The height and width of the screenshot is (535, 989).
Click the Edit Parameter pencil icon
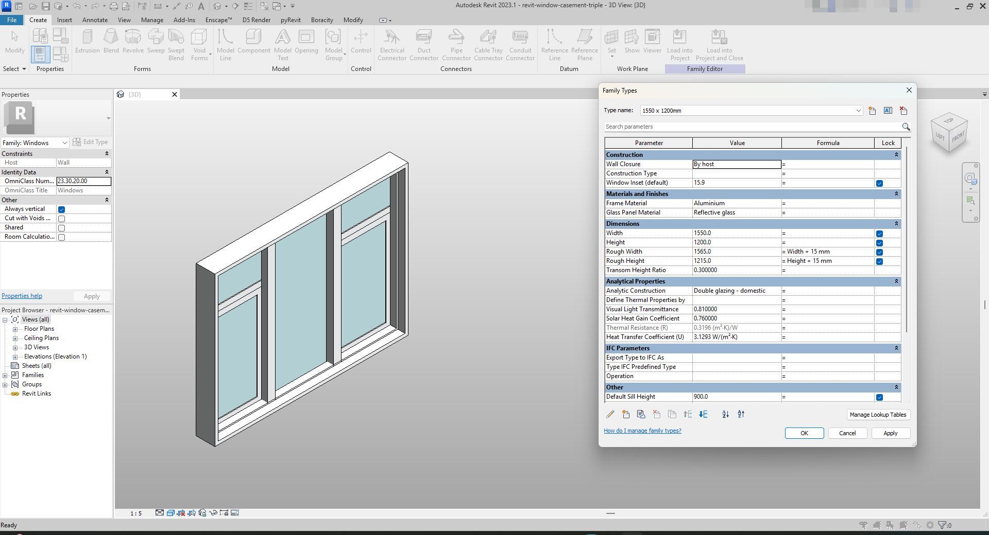(610, 414)
